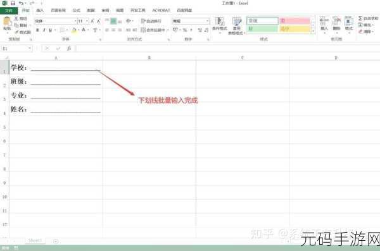
Task: Click the Redo arrow icon
Action: [32, 3]
